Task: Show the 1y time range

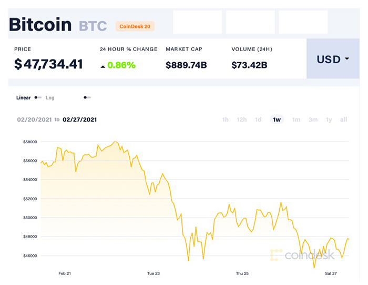Action: click(x=329, y=120)
